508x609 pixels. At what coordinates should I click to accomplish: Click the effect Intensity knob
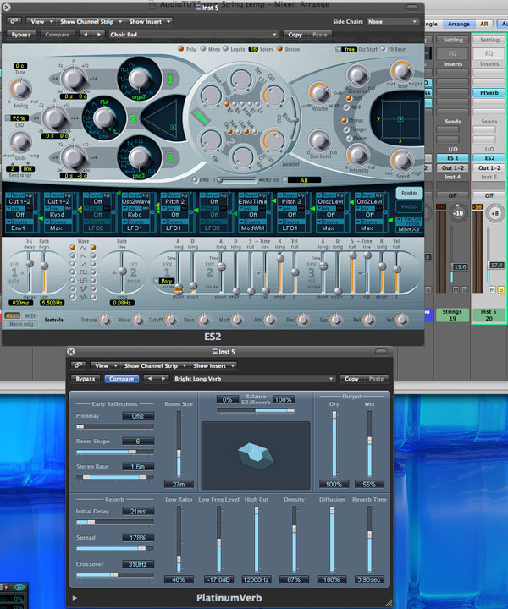coord(357,155)
